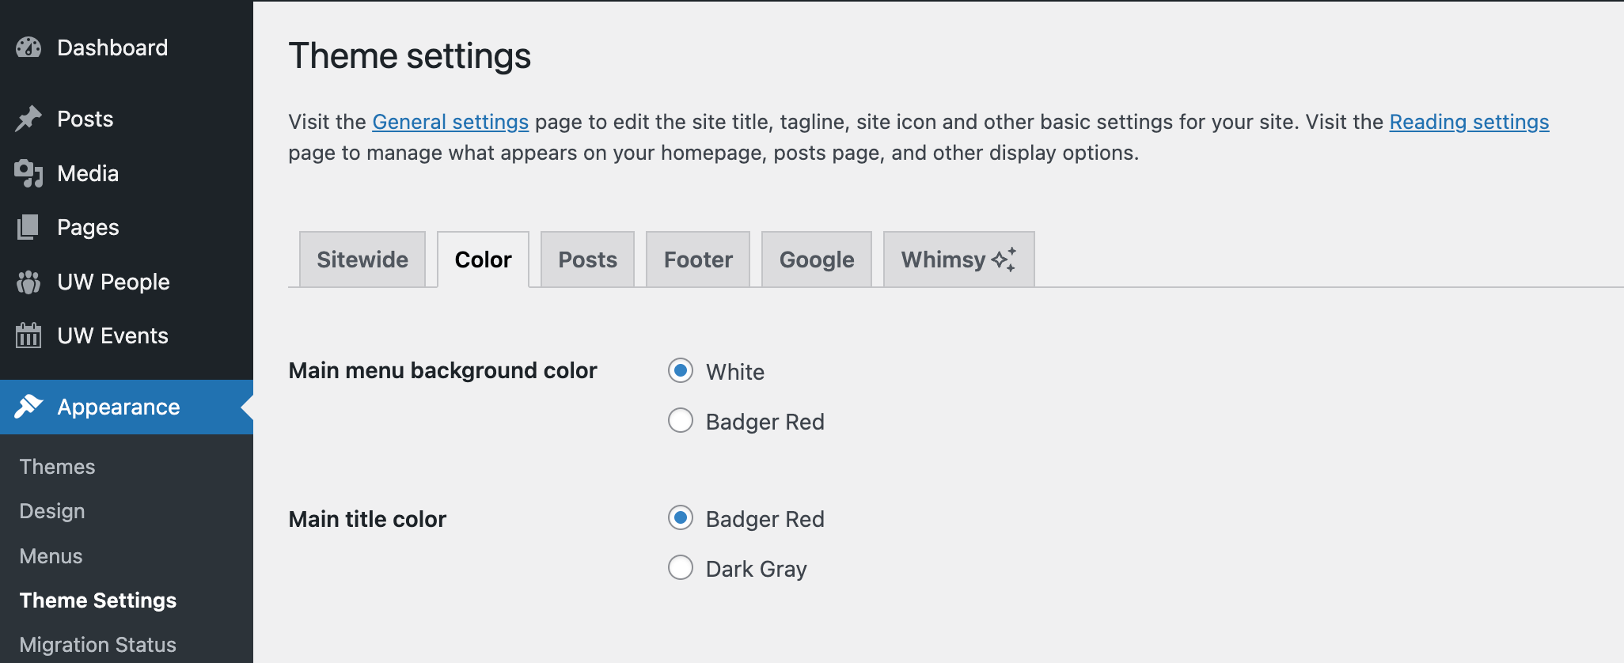Viewport: 1624px width, 663px height.
Task: Open Menus from the Appearance submenu
Action: coord(51,555)
